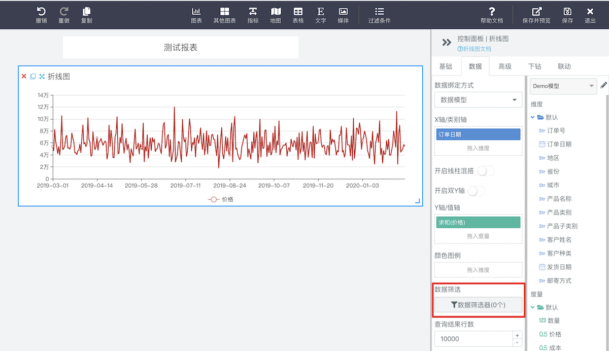Image resolution: width=609 pixels, height=351 pixels.
Task: Open data binding mode (数据模型) dropdown
Action: click(478, 100)
